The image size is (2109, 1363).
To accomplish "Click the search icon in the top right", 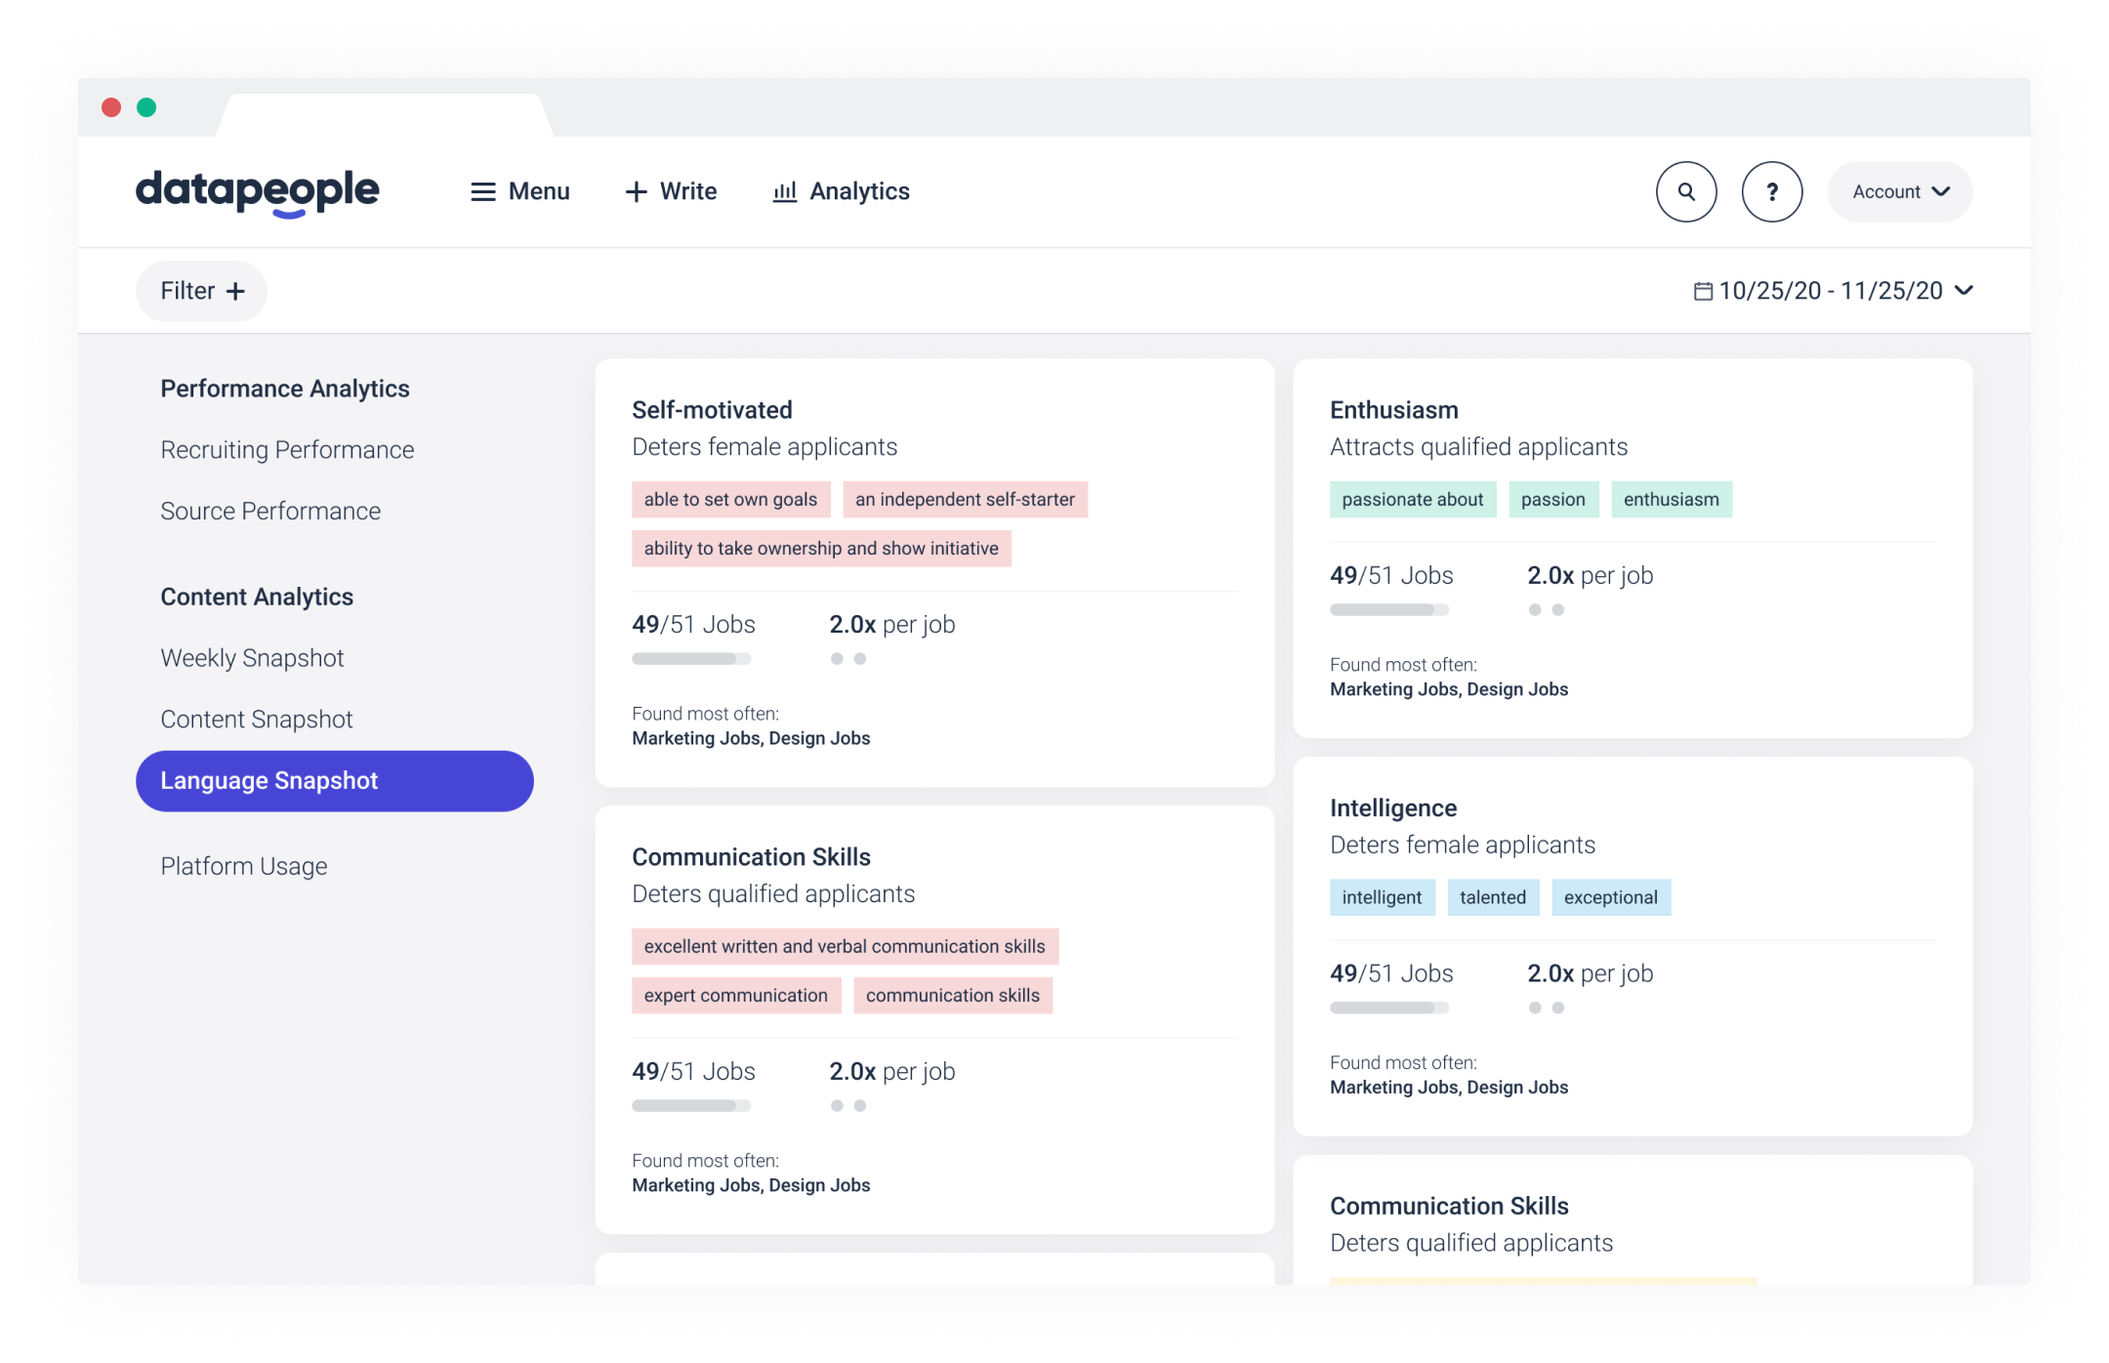I will [x=1686, y=192].
